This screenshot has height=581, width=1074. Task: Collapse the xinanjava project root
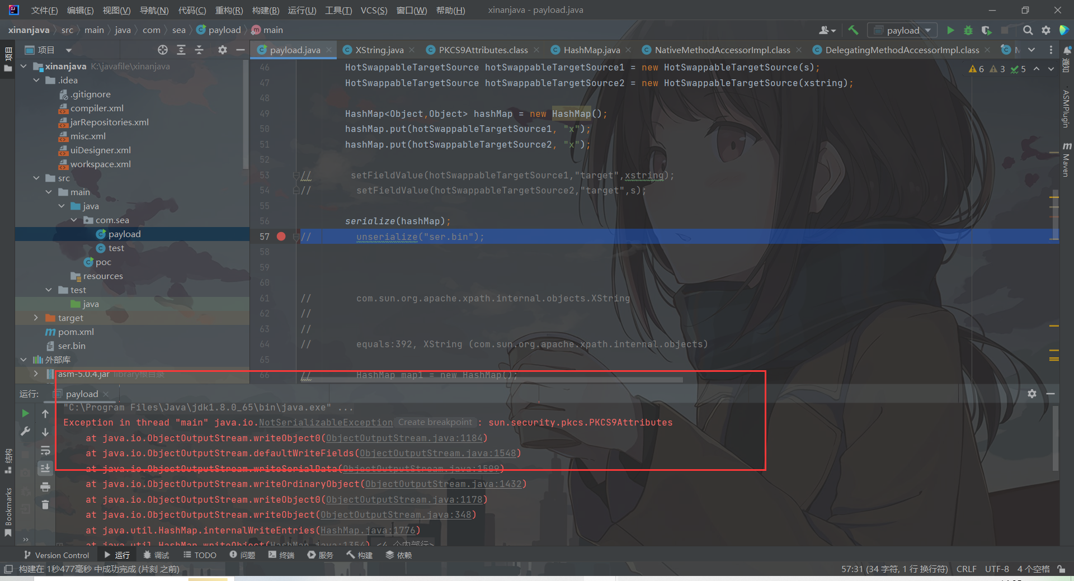(23, 66)
